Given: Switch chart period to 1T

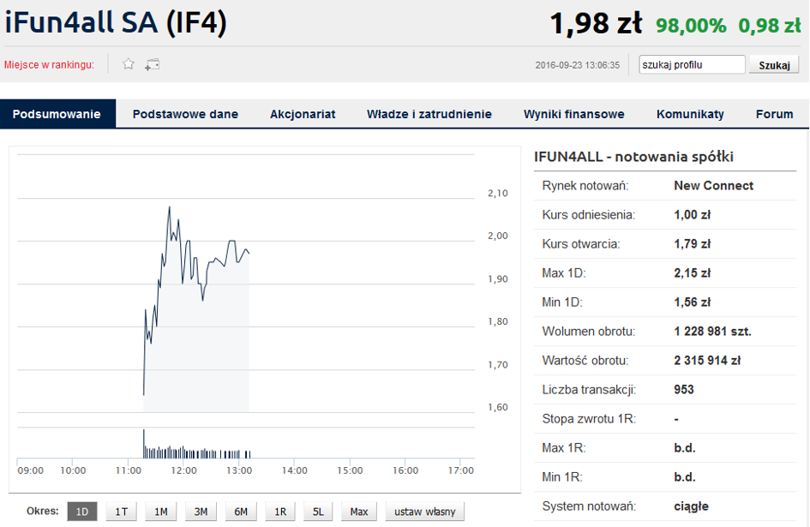Looking at the screenshot, I should tap(122, 512).
